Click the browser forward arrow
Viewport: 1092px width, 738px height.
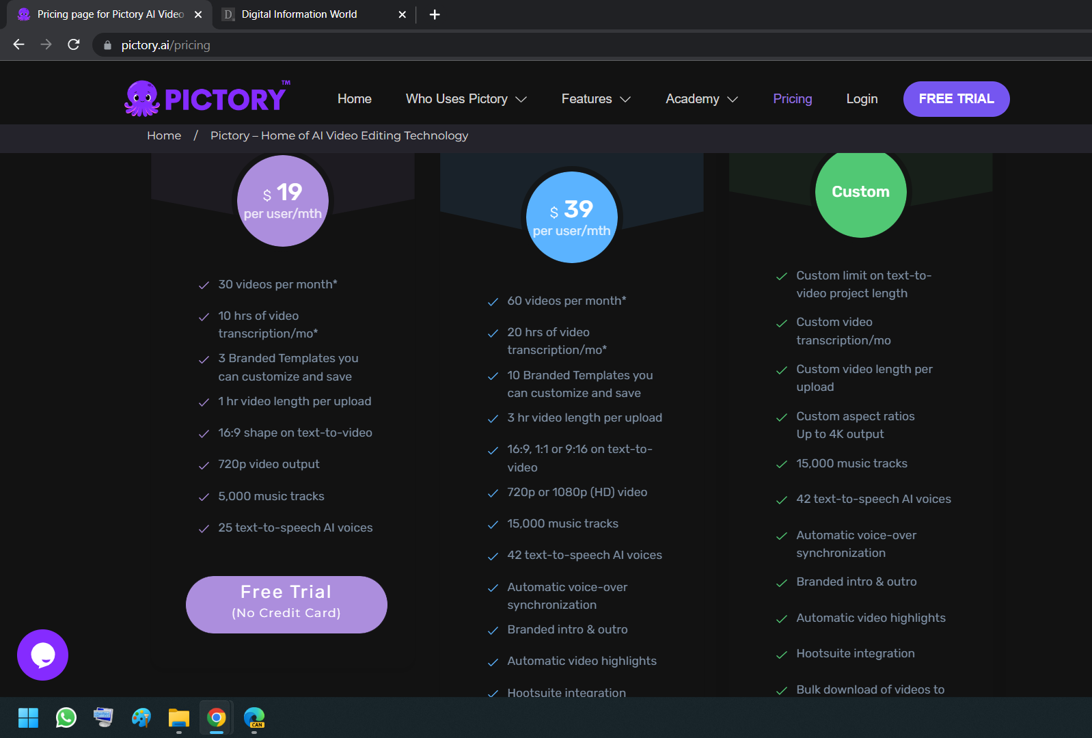pyautogui.click(x=46, y=44)
